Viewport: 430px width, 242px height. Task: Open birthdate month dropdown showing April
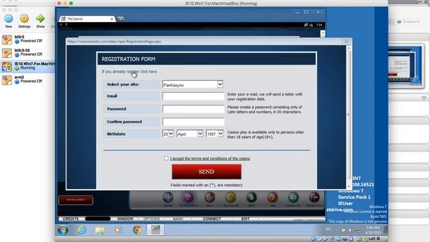click(189, 134)
